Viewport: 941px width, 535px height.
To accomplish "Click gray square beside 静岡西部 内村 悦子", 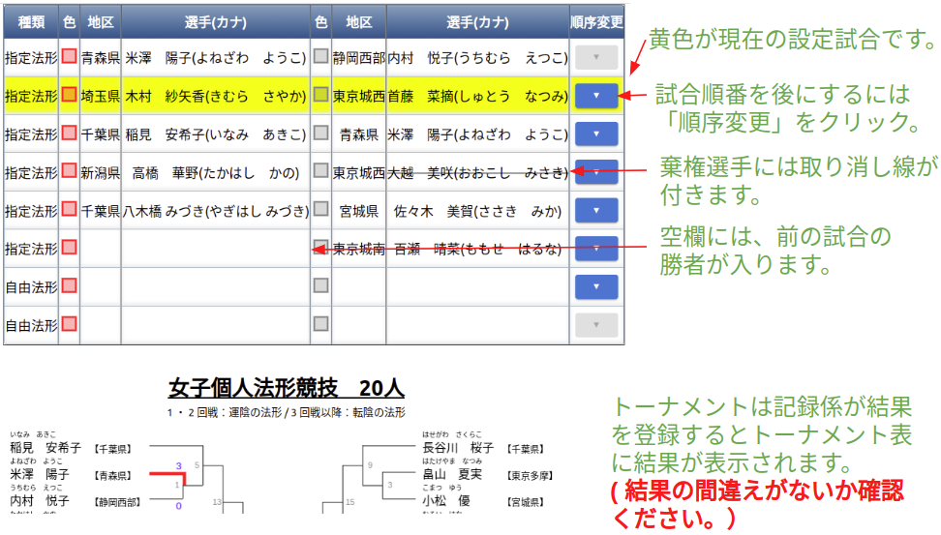I will 320,57.
